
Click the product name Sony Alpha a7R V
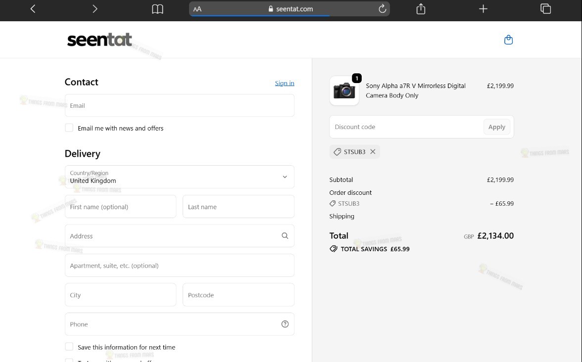pyautogui.click(x=415, y=90)
